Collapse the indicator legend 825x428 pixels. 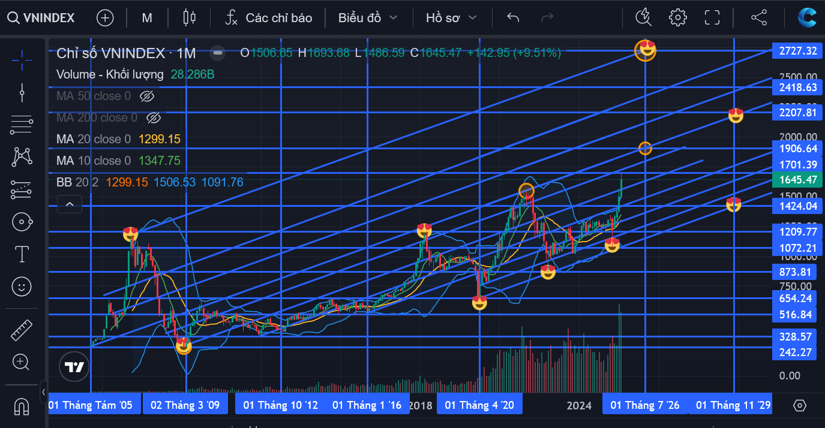[x=70, y=204]
